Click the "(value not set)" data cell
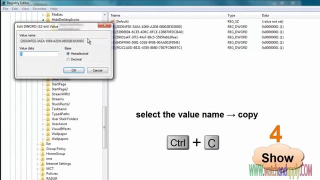This screenshot has height=180, width=320. 272,21
